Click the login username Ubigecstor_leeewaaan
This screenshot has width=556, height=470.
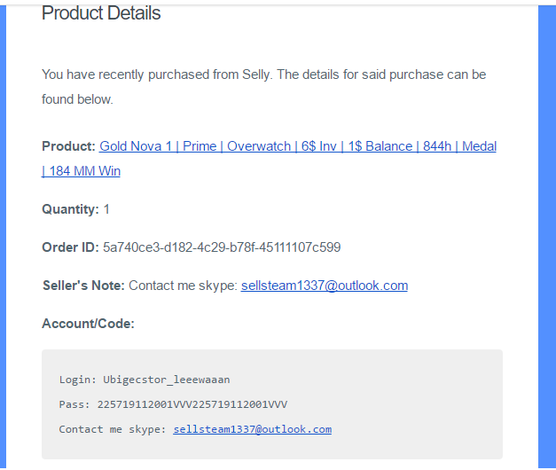point(166,380)
